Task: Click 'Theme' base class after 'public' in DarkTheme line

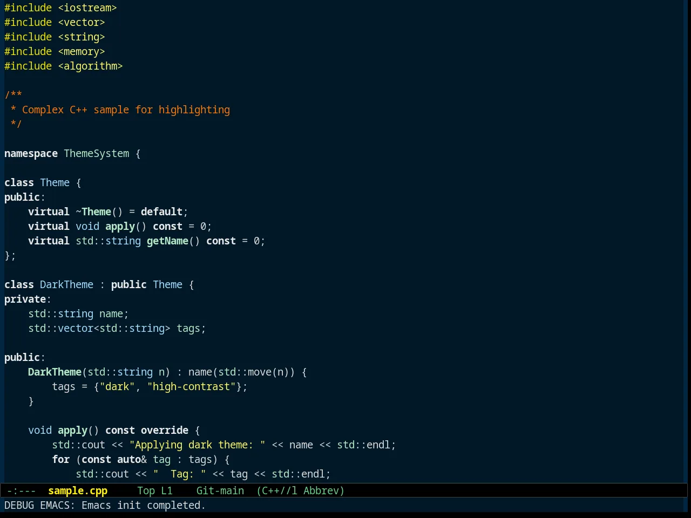Action: coord(167,284)
